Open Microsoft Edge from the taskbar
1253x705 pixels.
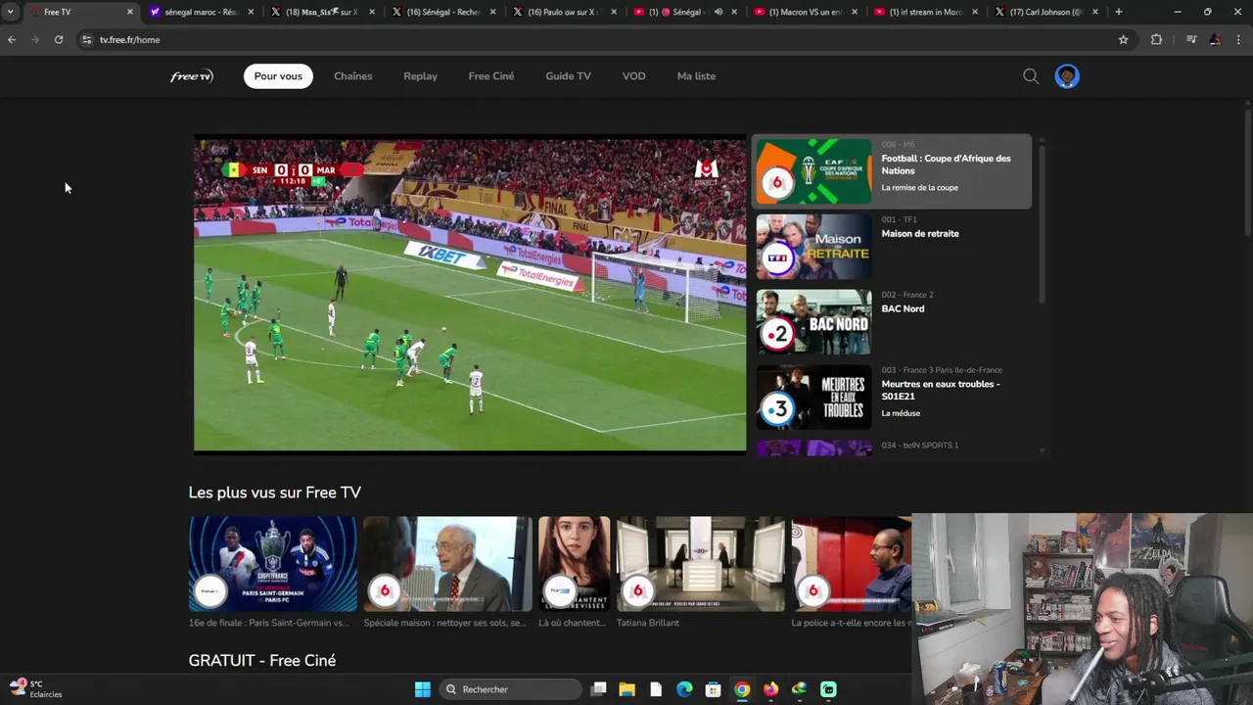pyautogui.click(x=684, y=689)
